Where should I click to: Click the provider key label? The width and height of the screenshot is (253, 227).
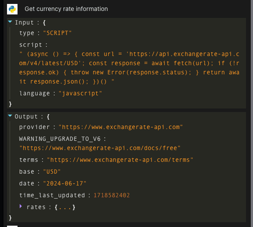(x=35, y=127)
